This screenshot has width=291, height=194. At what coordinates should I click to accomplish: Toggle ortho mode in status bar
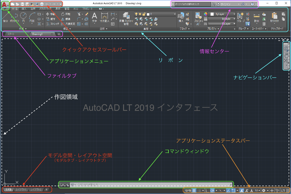[x=207, y=190]
